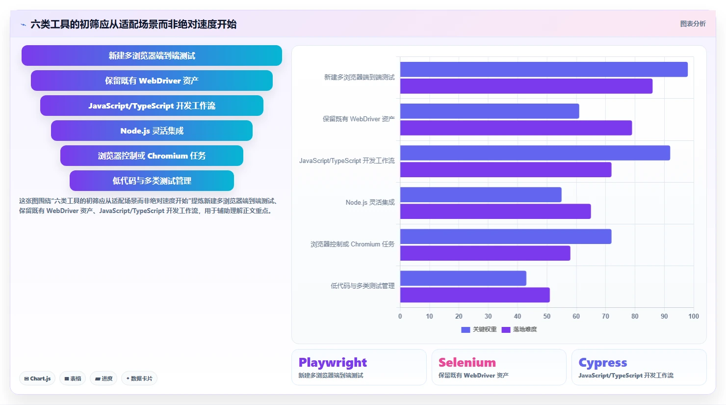
Task: Click the 落地难度 bar for 新建多浏览器端到端测试
Action: click(526, 86)
